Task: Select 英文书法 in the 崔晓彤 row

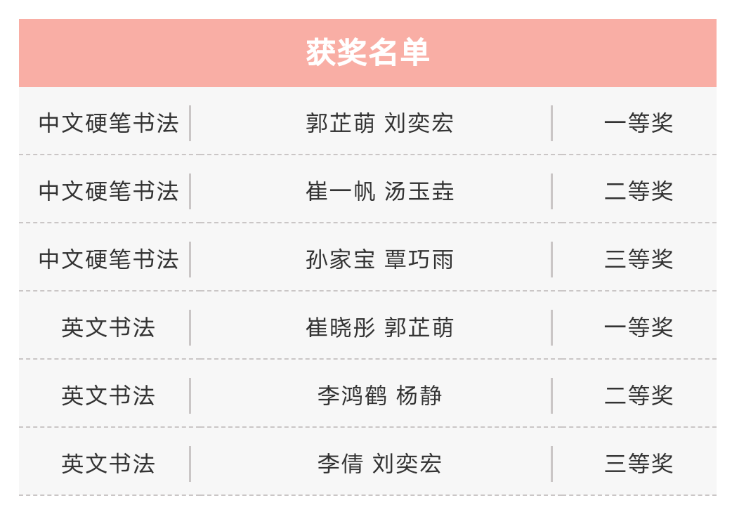Action: point(108,328)
